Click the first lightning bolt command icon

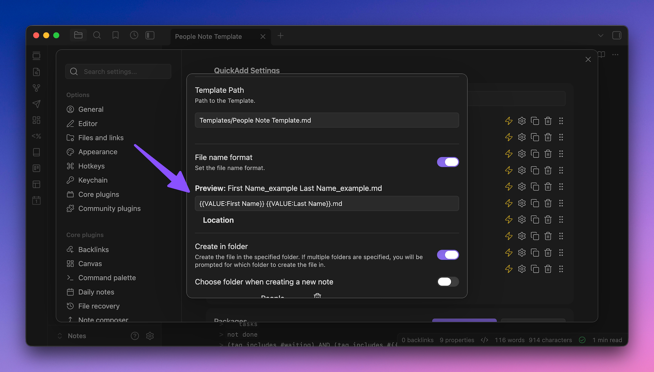coord(508,121)
